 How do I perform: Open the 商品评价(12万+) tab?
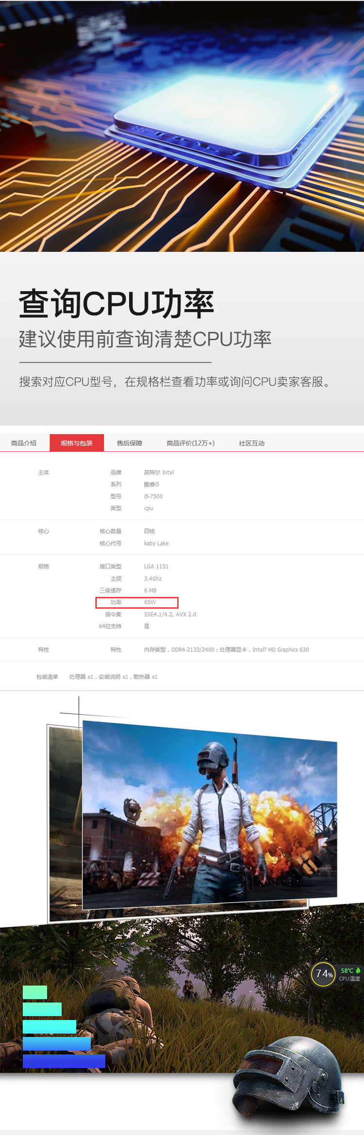coord(191,443)
